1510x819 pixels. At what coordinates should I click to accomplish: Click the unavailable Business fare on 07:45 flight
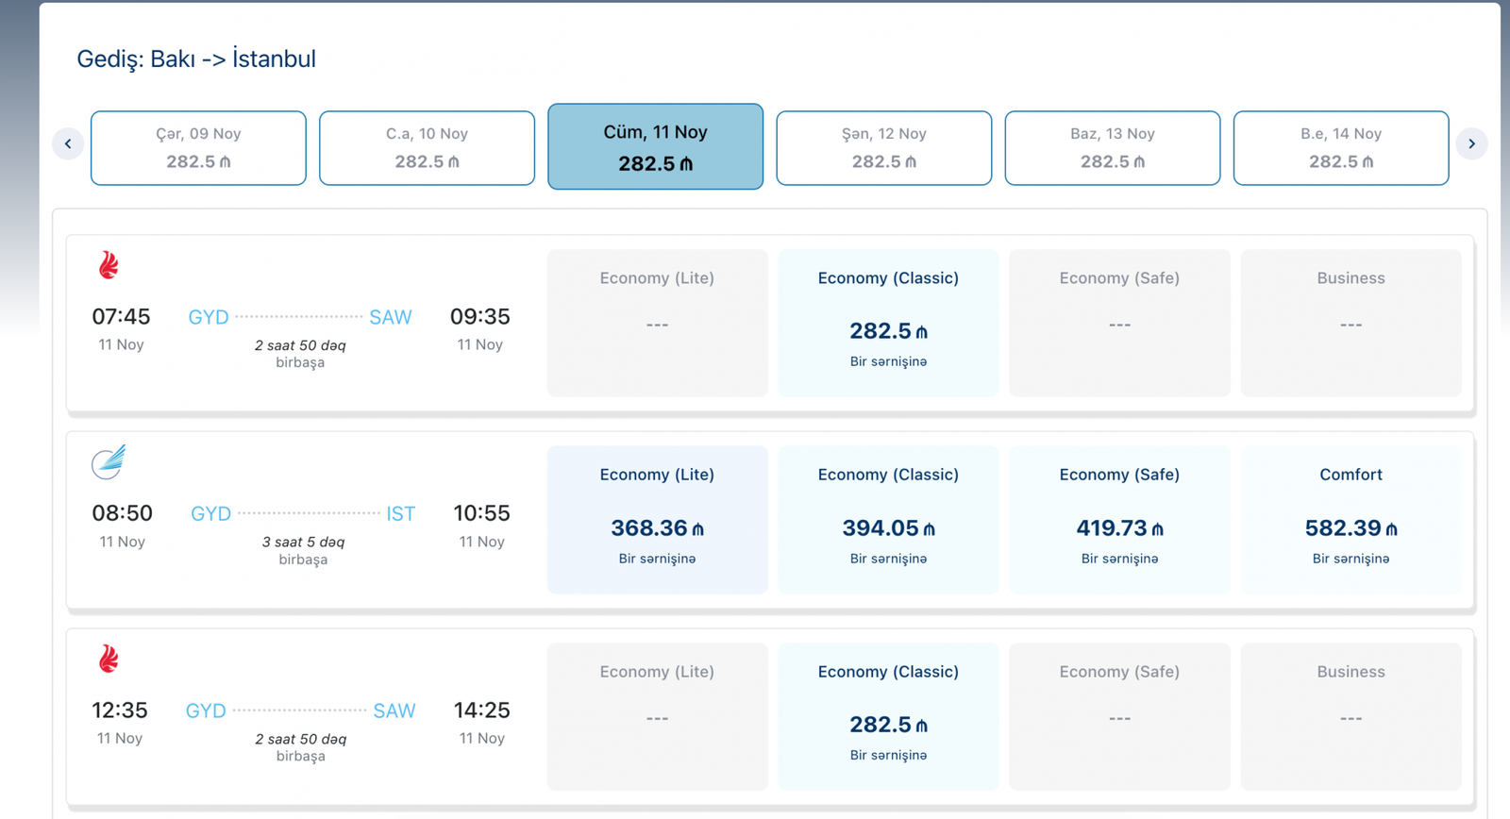1351,323
